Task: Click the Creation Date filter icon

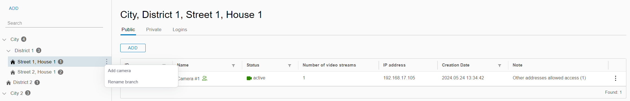Action: coord(500,65)
